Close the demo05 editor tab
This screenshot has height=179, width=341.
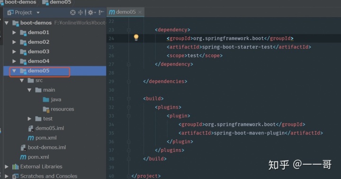coord(140,12)
